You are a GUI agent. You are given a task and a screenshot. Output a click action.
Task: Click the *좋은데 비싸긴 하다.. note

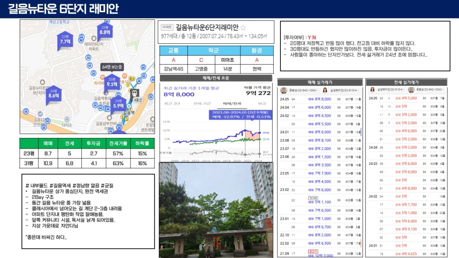46,237
